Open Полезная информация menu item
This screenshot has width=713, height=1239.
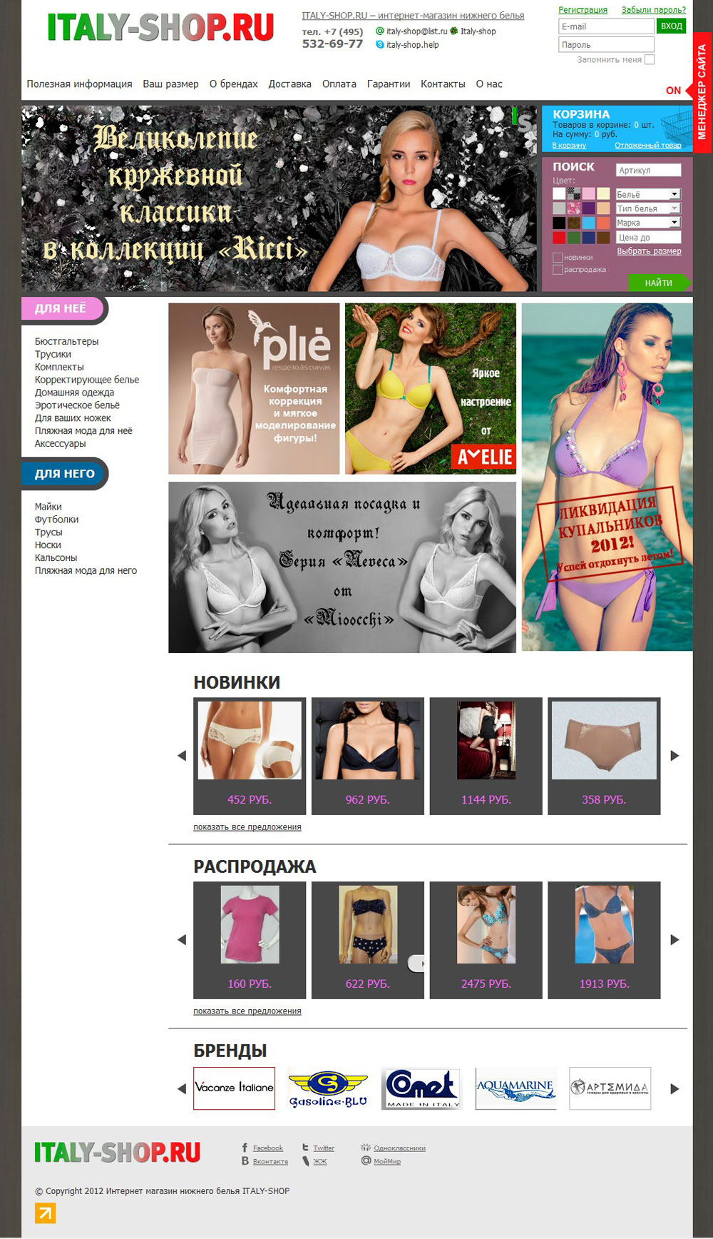point(80,84)
